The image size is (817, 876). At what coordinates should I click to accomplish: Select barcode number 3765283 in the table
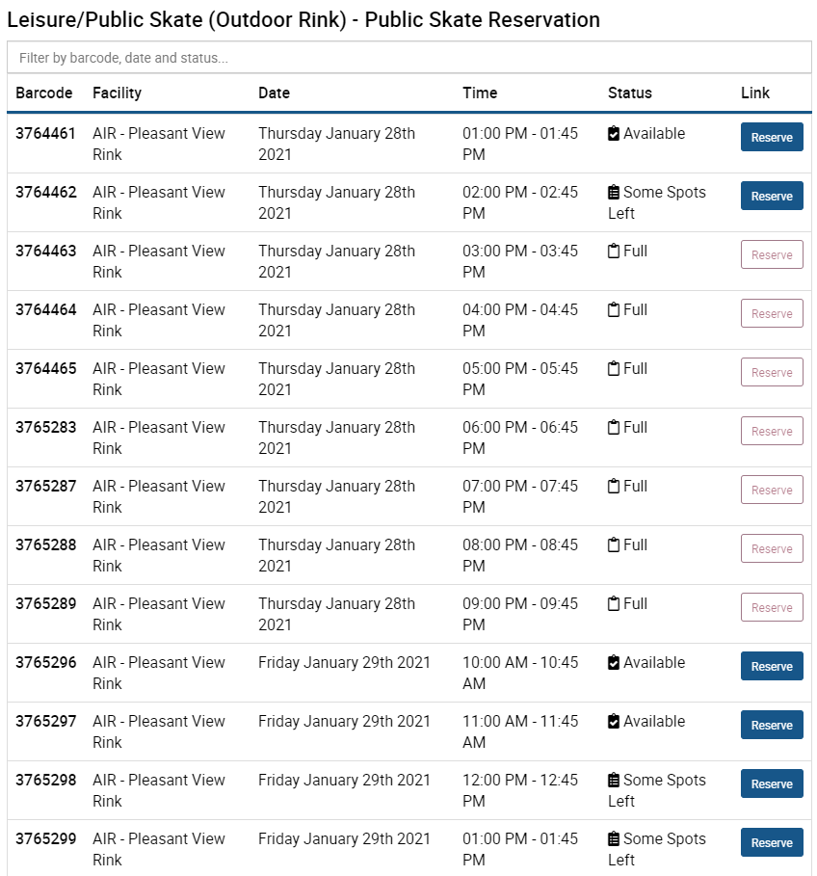tap(46, 427)
